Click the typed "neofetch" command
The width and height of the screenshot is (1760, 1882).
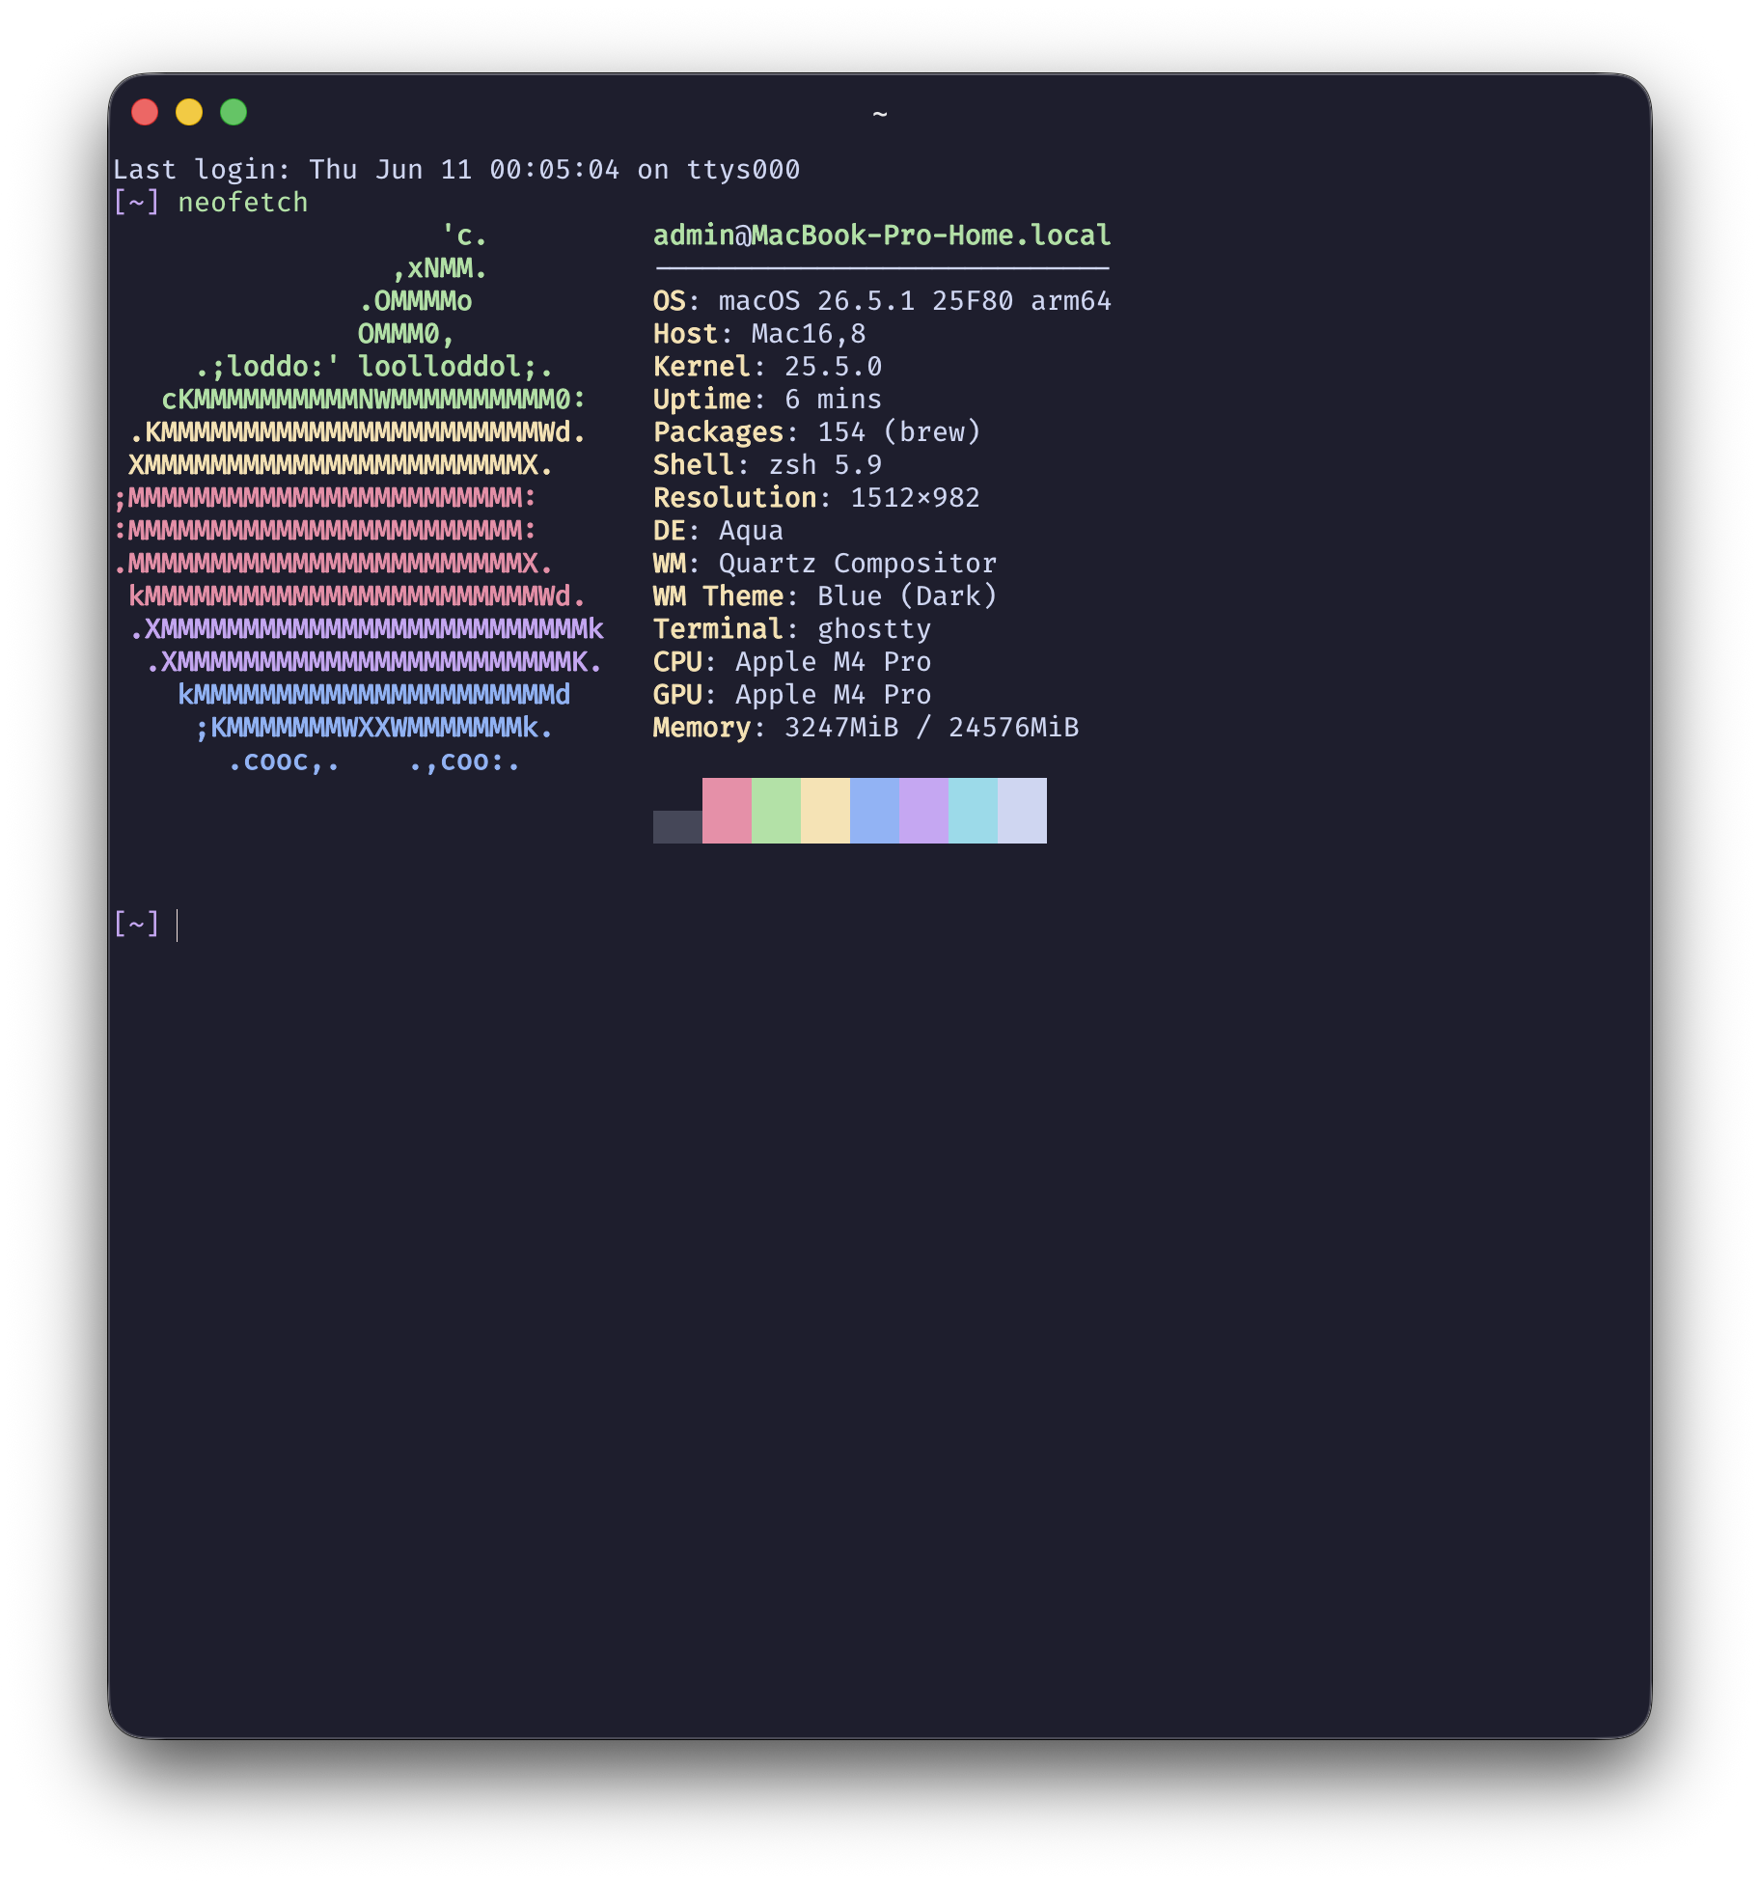point(243,203)
